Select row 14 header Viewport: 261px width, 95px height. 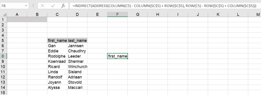coord(3,87)
